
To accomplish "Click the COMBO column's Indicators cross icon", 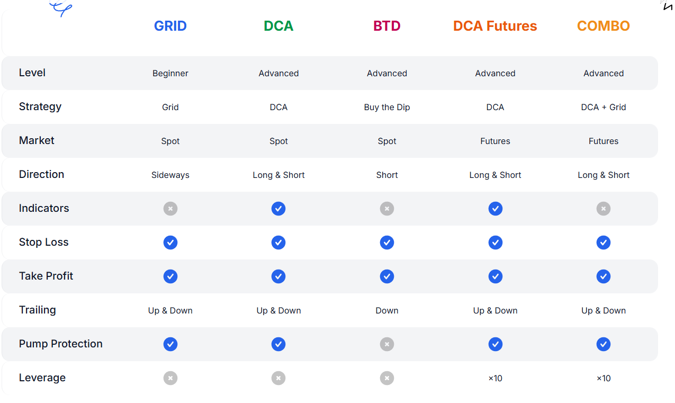I will coord(604,209).
